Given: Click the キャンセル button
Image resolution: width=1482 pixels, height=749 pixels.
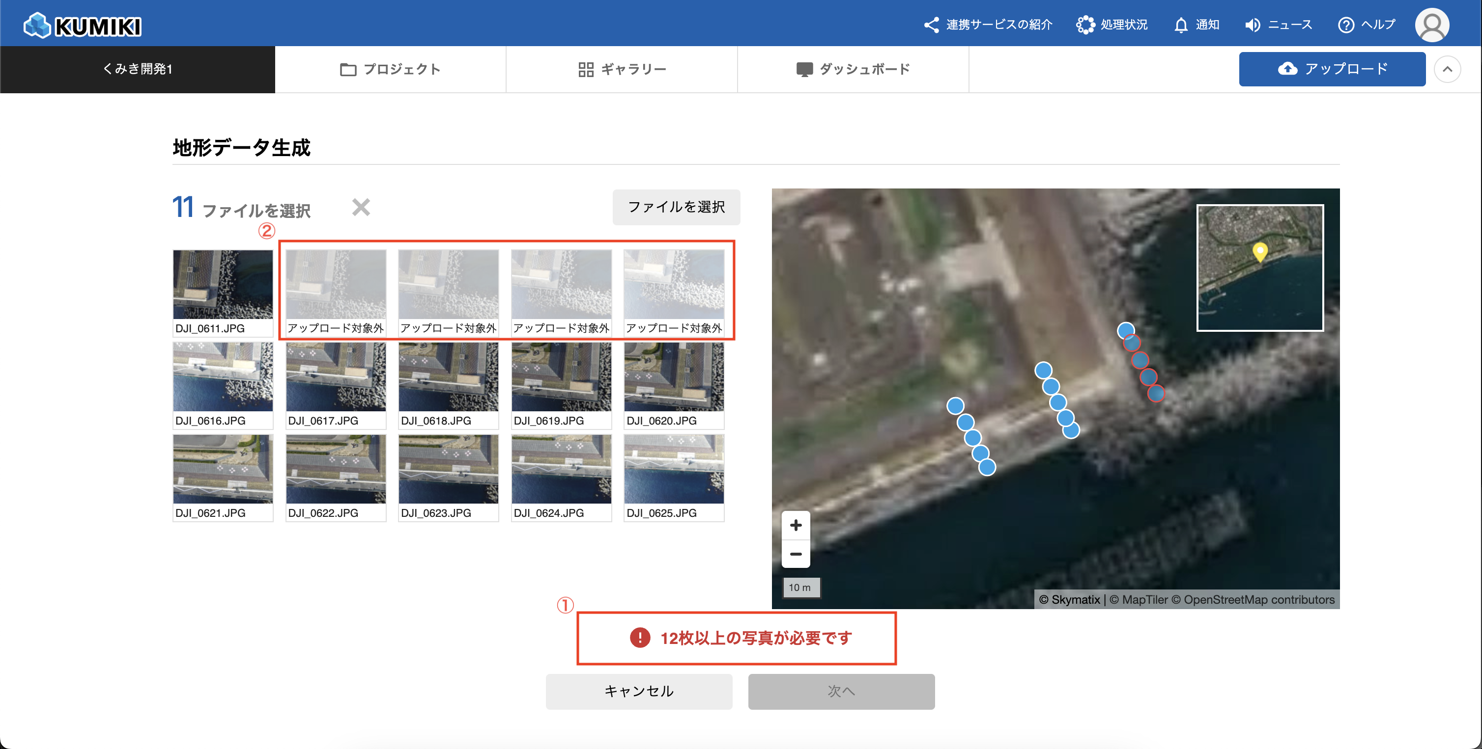Looking at the screenshot, I should [639, 691].
